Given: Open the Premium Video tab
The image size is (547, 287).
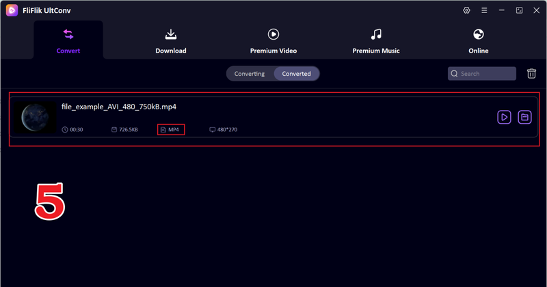Looking at the screenshot, I should click(x=273, y=42).
